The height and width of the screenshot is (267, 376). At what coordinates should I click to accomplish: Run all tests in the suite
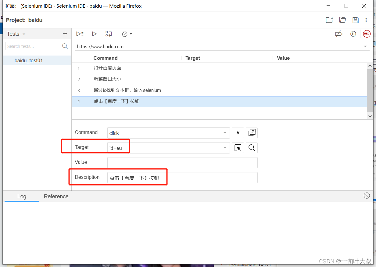coord(80,34)
